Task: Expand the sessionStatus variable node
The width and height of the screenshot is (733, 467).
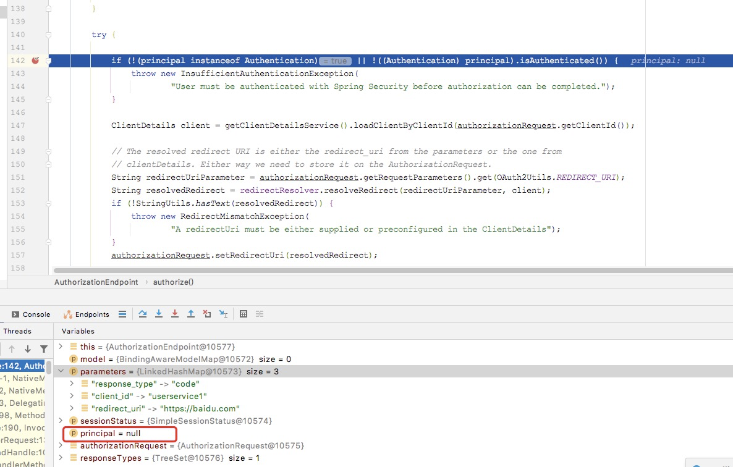Action: [60, 421]
